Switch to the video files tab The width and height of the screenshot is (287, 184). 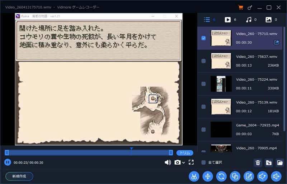click(x=227, y=20)
